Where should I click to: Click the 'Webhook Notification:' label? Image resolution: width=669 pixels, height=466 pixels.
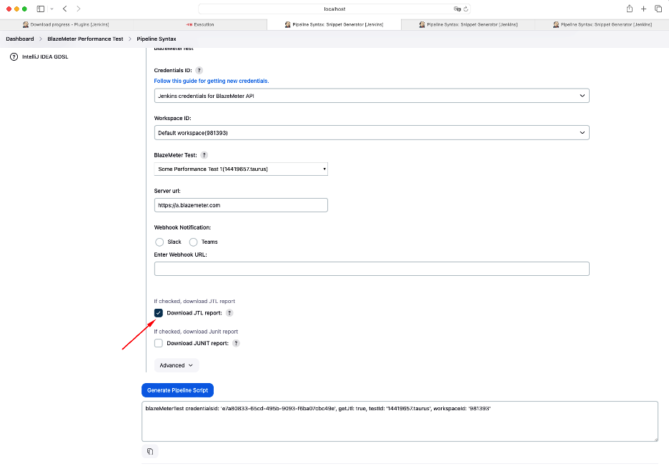(182, 227)
